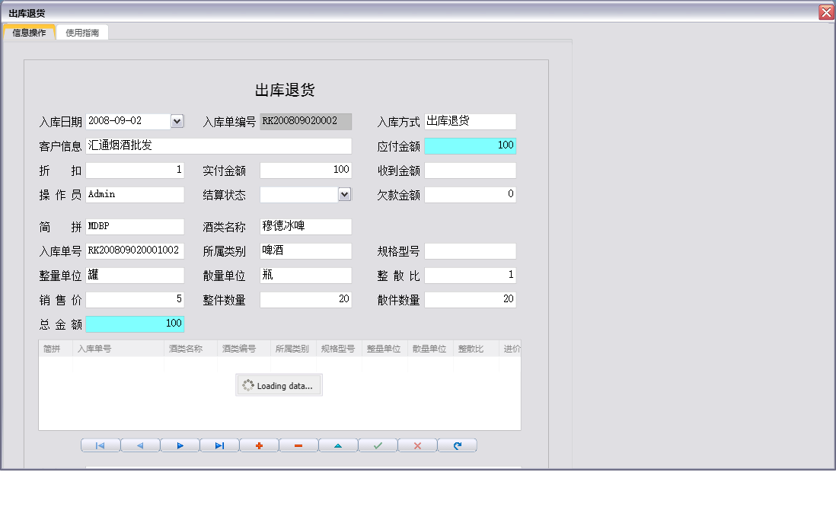Open the 结算状态 dropdown
Viewport: 836px width, 523px height.
(x=344, y=194)
